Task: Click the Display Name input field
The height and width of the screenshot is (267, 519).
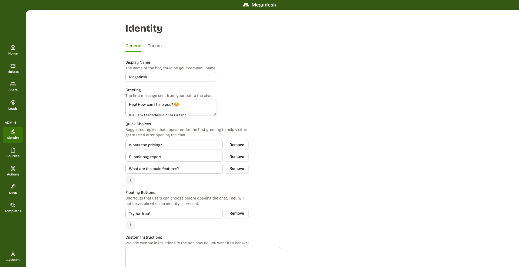Action: pyautogui.click(x=171, y=77)
